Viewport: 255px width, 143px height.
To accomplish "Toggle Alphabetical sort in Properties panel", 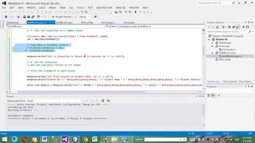I will pyautogui.click(x=213, y=95).
